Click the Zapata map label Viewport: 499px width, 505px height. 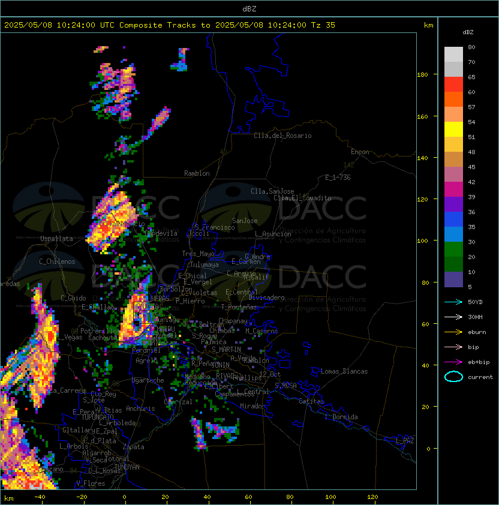(x=133, y=447)
